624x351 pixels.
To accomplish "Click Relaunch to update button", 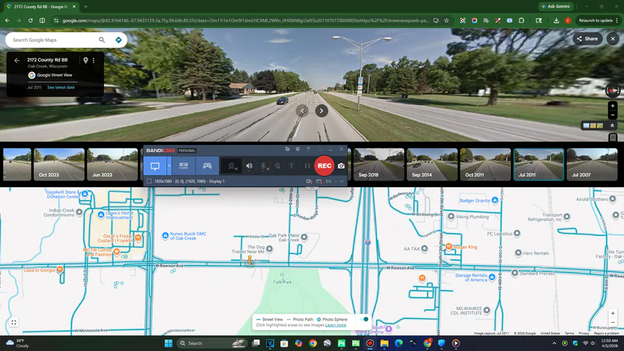I will (x=598, y=20).
